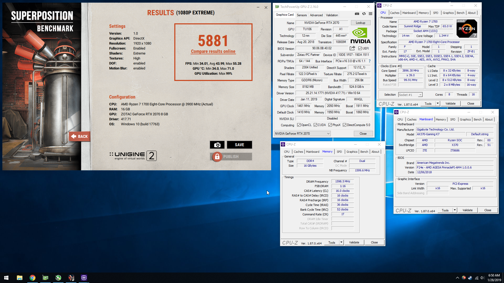Image resolution: width=504 pixels, height=283 pixels.
Task: Click Tools button in CPU-Z Mainboard window
Action: click(x=445, y=210)
